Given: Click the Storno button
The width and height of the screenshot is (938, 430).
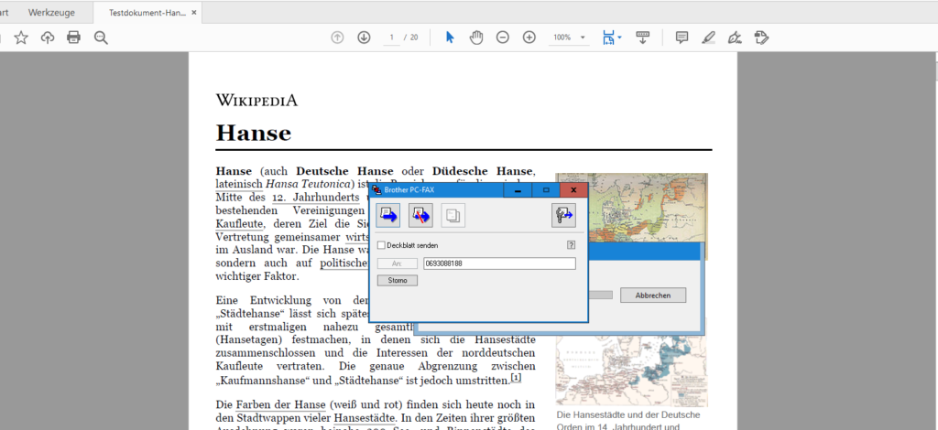Looking at the screenshot, I should pyautogui.click(x=398, y=281).
